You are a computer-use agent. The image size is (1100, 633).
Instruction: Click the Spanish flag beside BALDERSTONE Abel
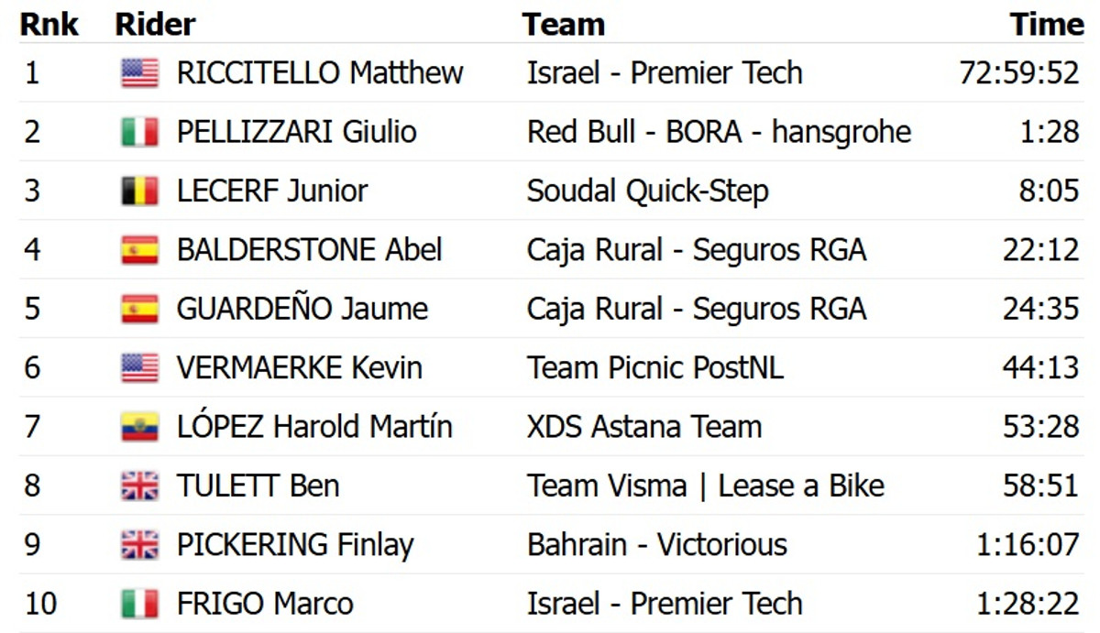coord(139,249)
